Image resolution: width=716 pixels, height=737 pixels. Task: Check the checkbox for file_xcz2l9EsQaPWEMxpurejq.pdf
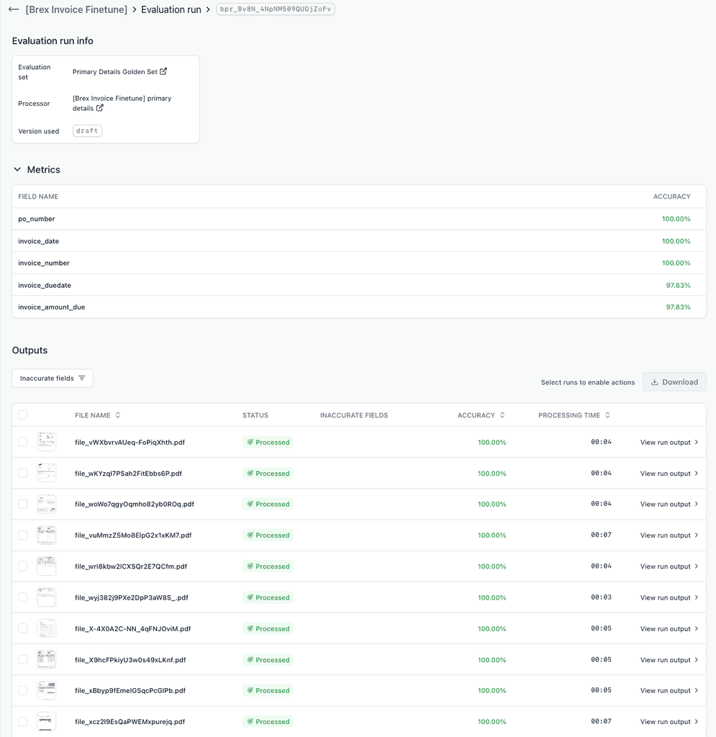(x=22, y=721)
